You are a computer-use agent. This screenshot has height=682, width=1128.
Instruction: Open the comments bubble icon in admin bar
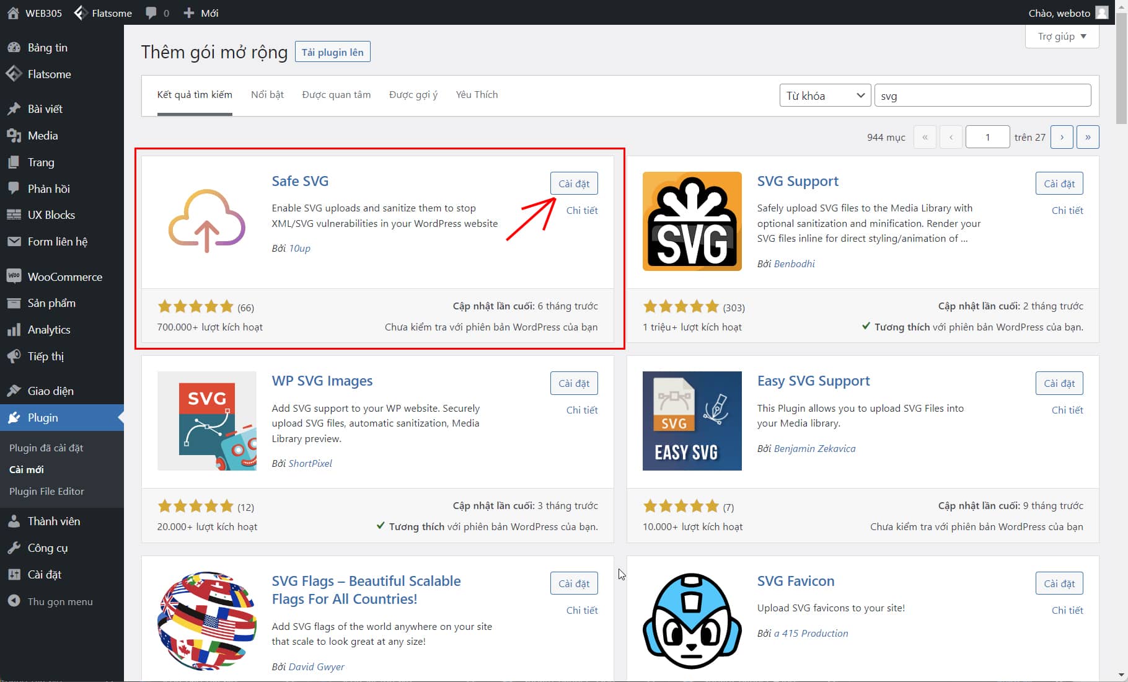151,12
